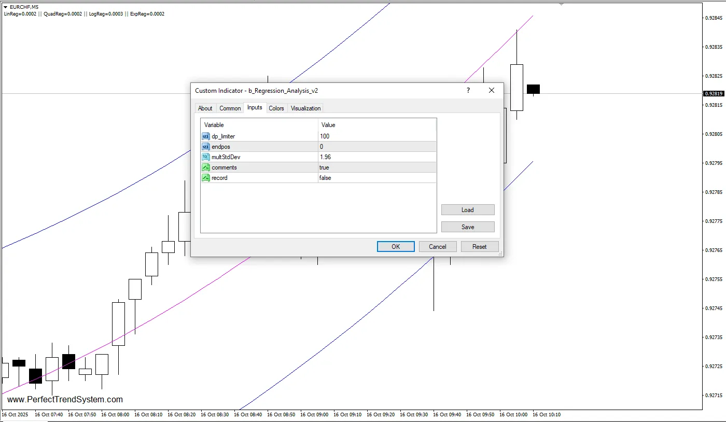Click the integer icon beside endpos
The image size is (726, 422).
[x=205, y=147]
